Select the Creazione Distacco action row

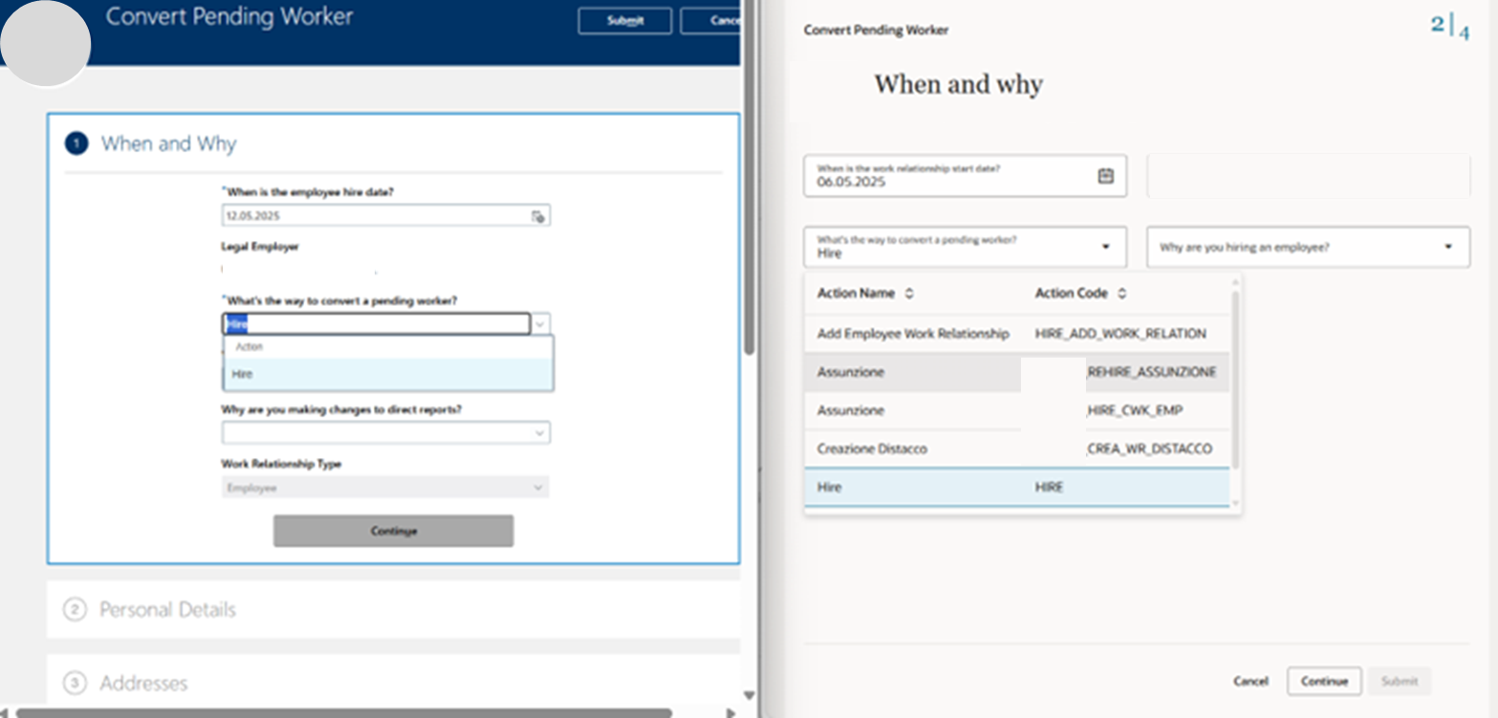pyautogui.click(x=1017, y=448)
